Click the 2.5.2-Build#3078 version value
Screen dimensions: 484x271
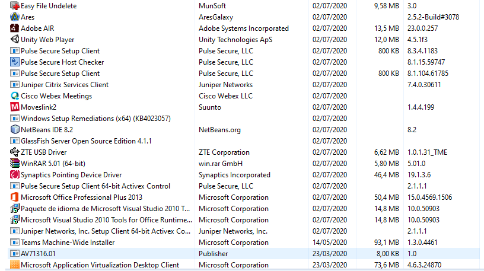[x=433, y=17]
